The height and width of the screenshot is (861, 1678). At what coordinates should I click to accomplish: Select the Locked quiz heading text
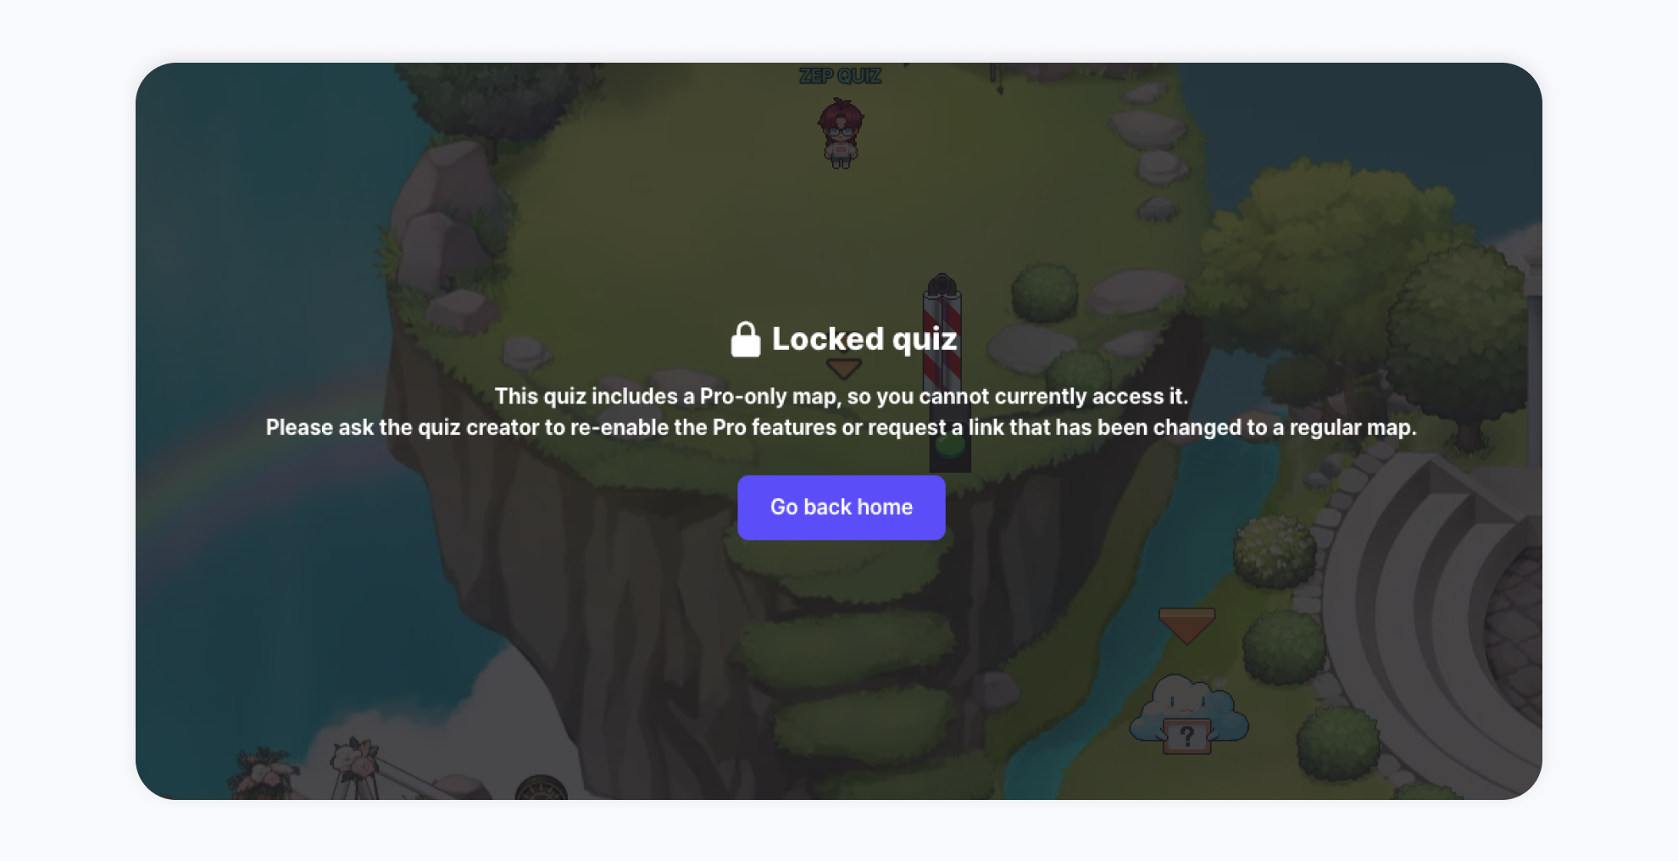[864, 339]
